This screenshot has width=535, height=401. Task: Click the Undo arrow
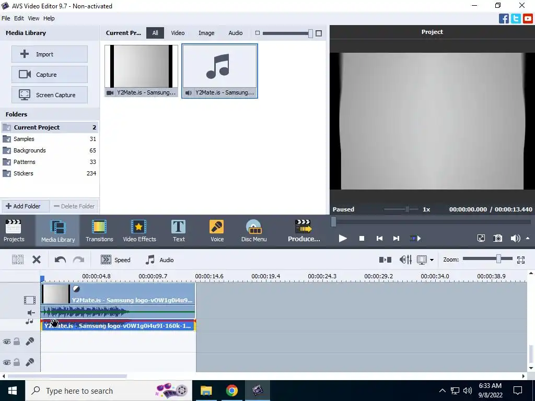[60, 260]
